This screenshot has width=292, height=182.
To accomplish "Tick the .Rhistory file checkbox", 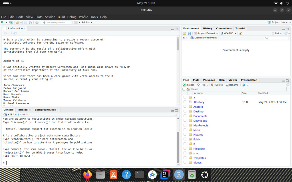I will [x=185, y=102].
